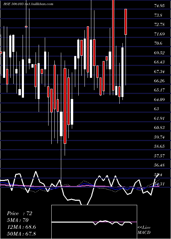Click the <<Live MACD label
The height and width of the screenshot is (239, 171).
[144, 230]
